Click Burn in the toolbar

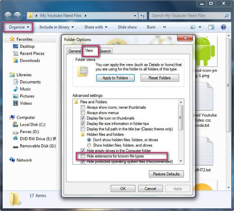pos(151,27)
